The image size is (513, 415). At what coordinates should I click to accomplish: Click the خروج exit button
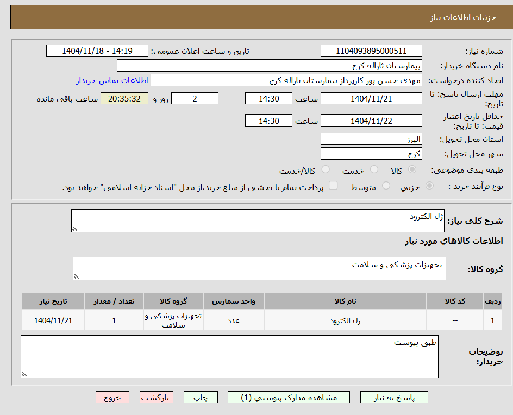point(112,397)
